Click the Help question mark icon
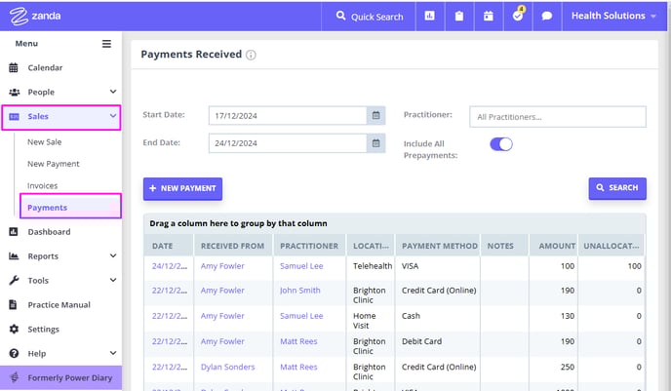671x391 pixels. (x=14, y=353)
